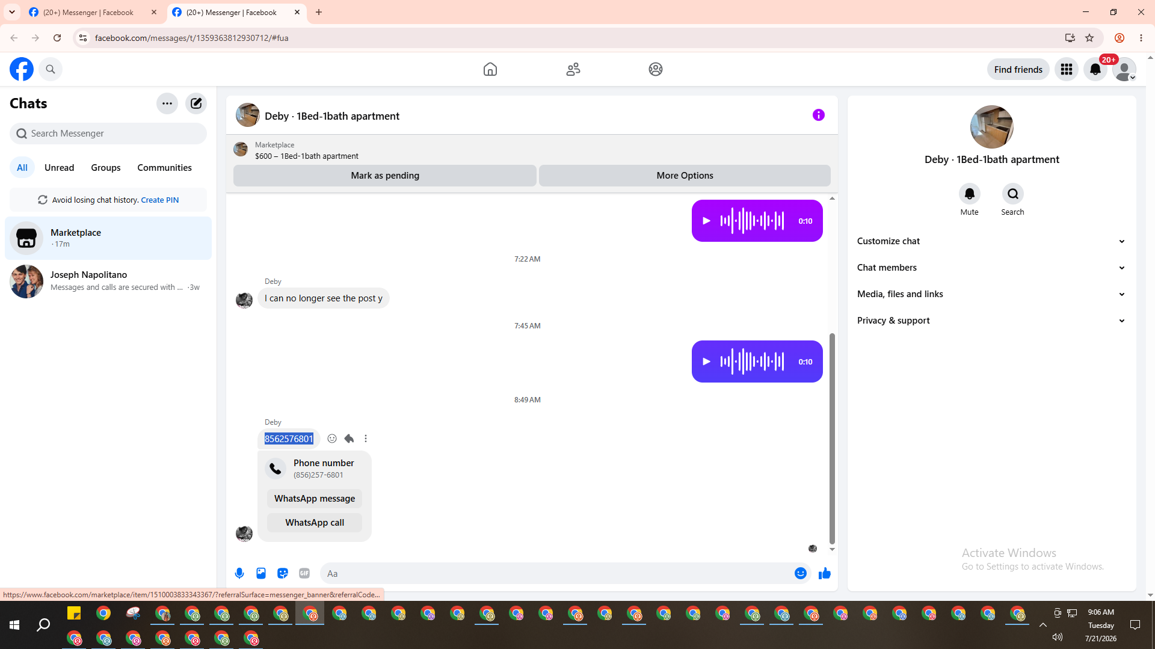This screenshot has height=649, width=1155.
Task: Open the Marketplace chat thread
Action: coord(108,238)
